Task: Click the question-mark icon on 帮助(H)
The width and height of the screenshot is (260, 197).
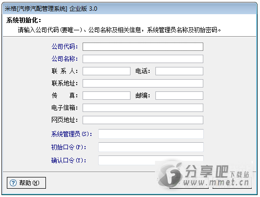Action: pyautogui.click(x=13, y=183)
